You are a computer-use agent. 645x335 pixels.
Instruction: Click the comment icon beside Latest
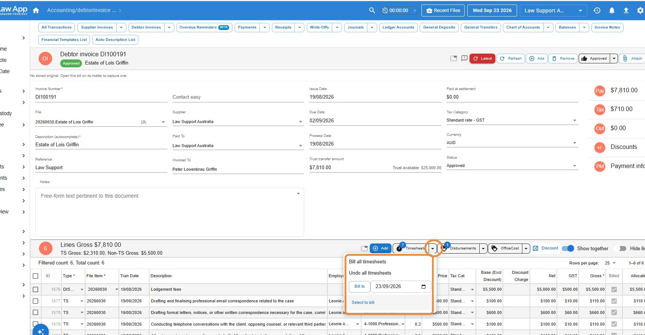464,58
